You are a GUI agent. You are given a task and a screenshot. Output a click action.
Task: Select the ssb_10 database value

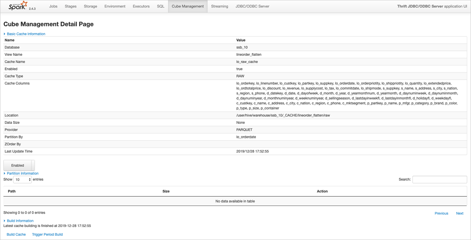(x=242, y=47)
